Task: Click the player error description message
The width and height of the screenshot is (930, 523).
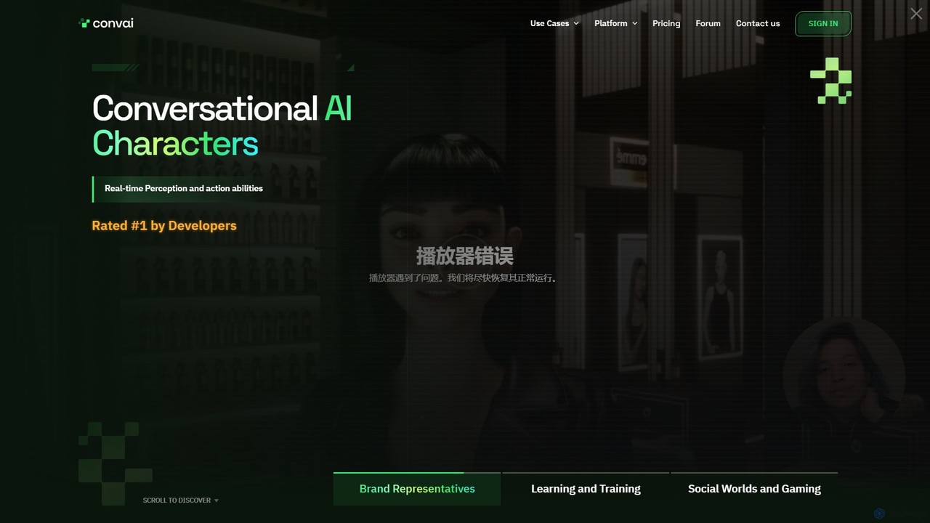Action: 465,278
